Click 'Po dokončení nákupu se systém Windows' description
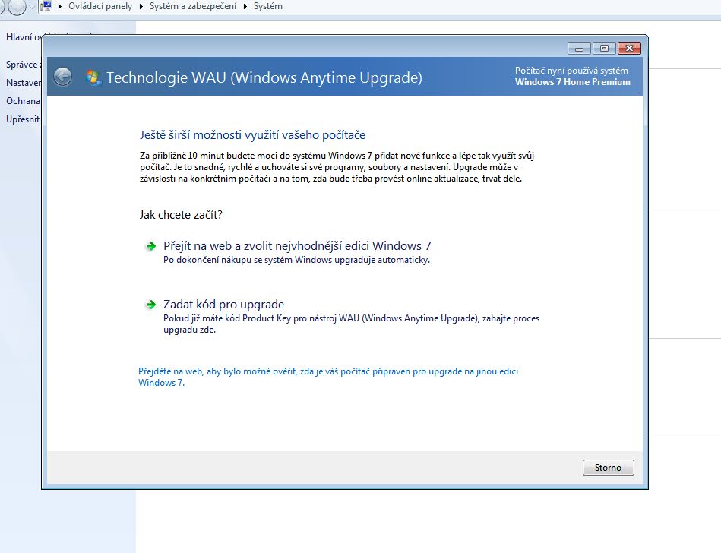The height and width of the screenshot is (553, 721). point(296,260)
